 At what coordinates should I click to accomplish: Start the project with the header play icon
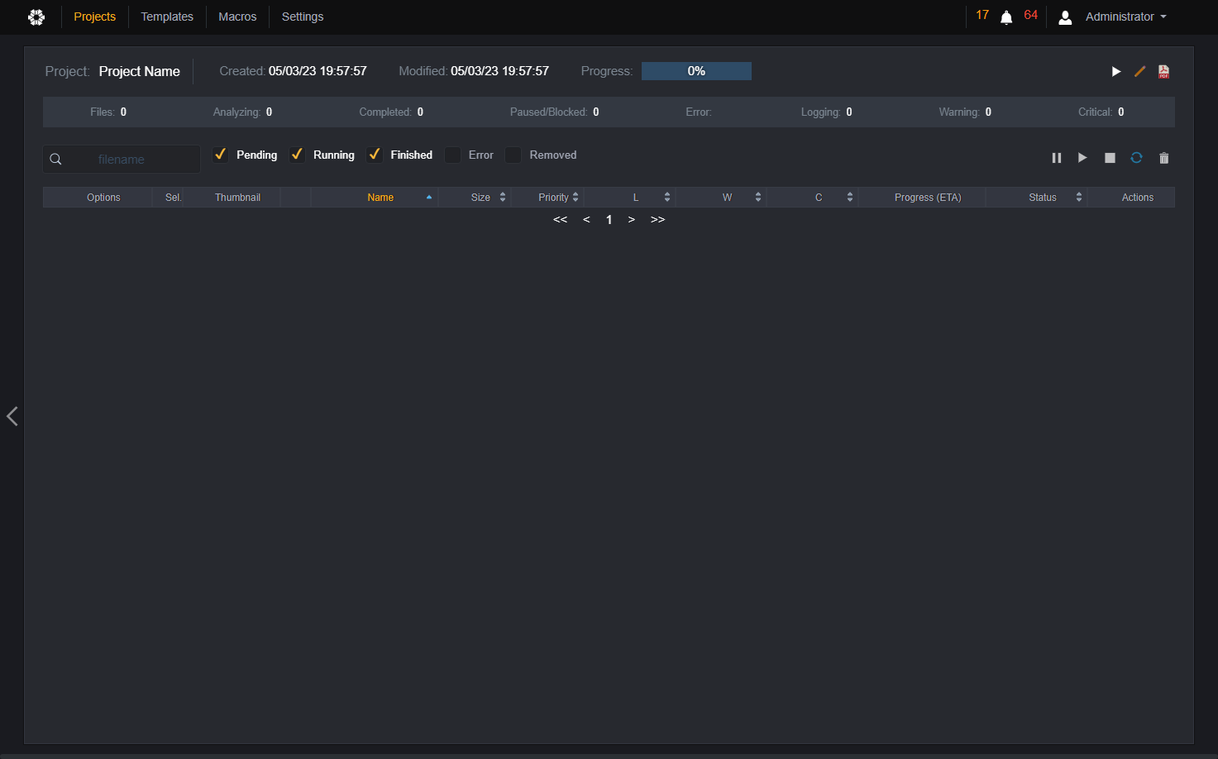(1116, 72)
